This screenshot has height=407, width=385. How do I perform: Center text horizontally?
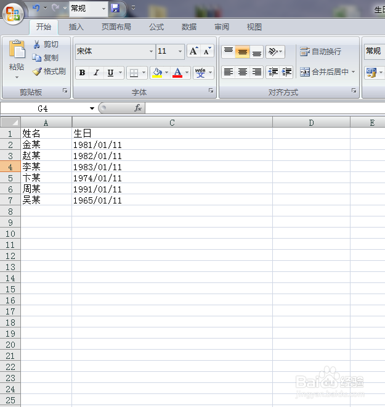(243, 72)
